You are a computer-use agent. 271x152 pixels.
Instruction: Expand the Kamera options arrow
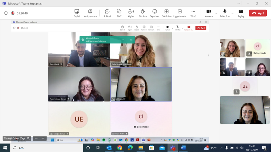(216, 13)
